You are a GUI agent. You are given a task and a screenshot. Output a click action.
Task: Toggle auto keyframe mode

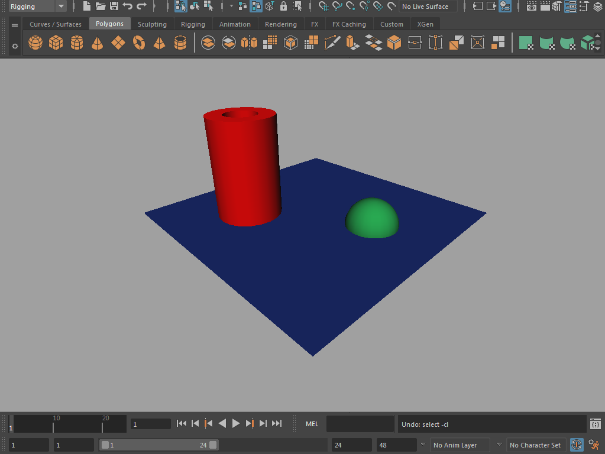pyautogui.click(x=577, y=445)
